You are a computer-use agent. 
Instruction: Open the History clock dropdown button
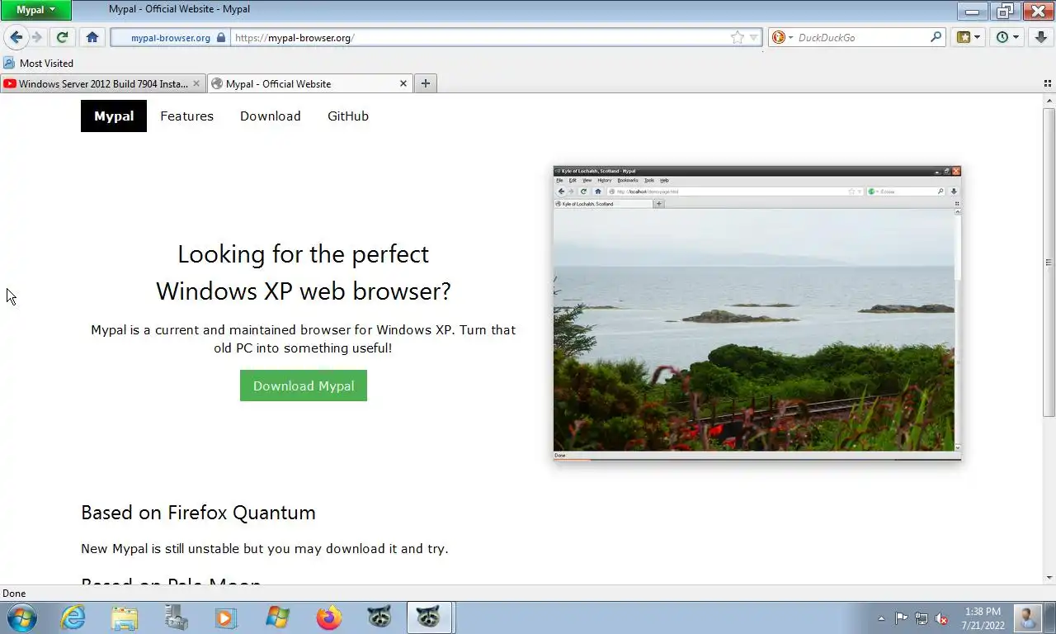(1006, 37)
